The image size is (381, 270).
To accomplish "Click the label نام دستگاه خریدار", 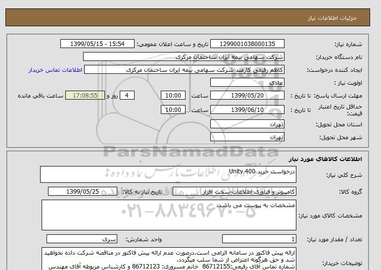I will point(339,57).
